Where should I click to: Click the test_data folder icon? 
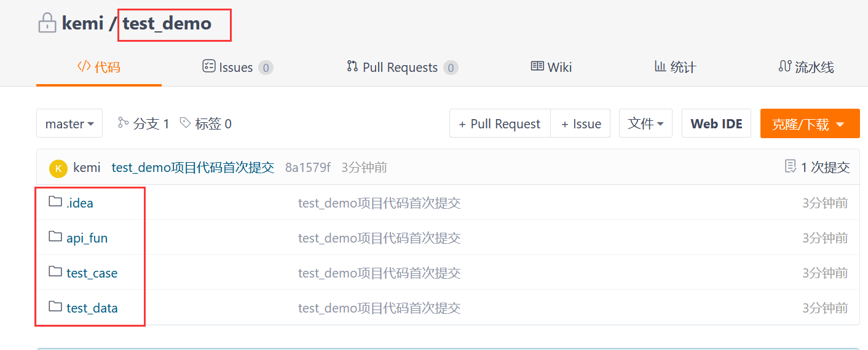pos(55,307)
